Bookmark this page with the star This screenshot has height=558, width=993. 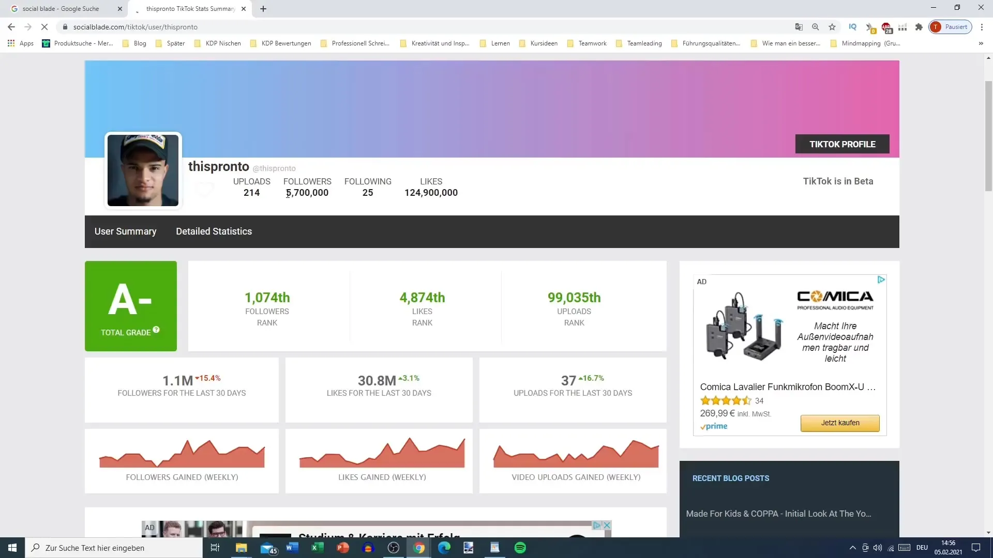(832, 27)
